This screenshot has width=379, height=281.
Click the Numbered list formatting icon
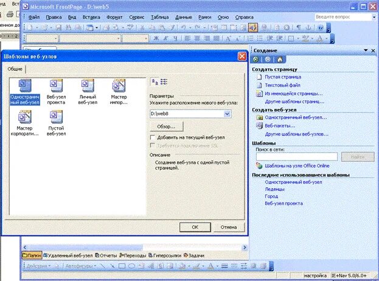pos(251,38)
